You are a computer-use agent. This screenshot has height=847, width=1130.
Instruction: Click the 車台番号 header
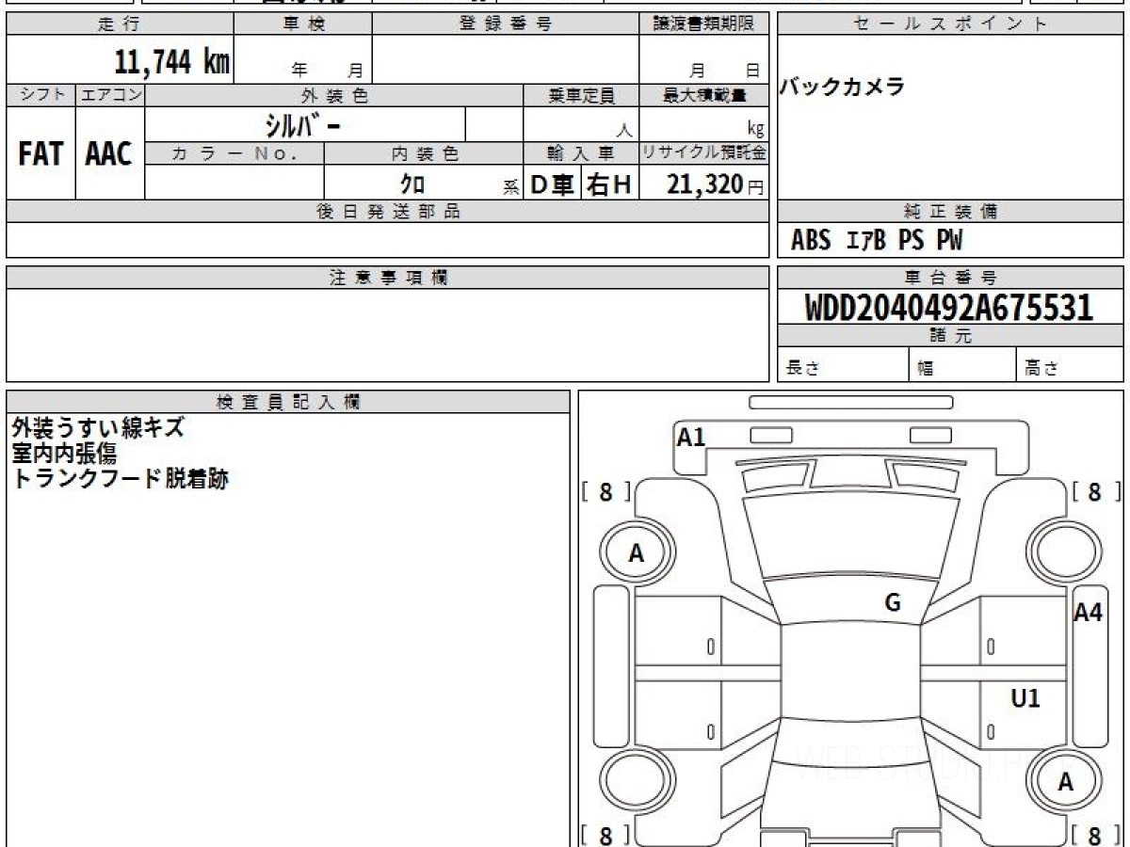pyautogui.click(x=950, y=278)
